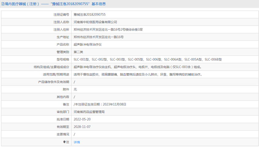Click the 变更情况 row label

tap(63, 134)
